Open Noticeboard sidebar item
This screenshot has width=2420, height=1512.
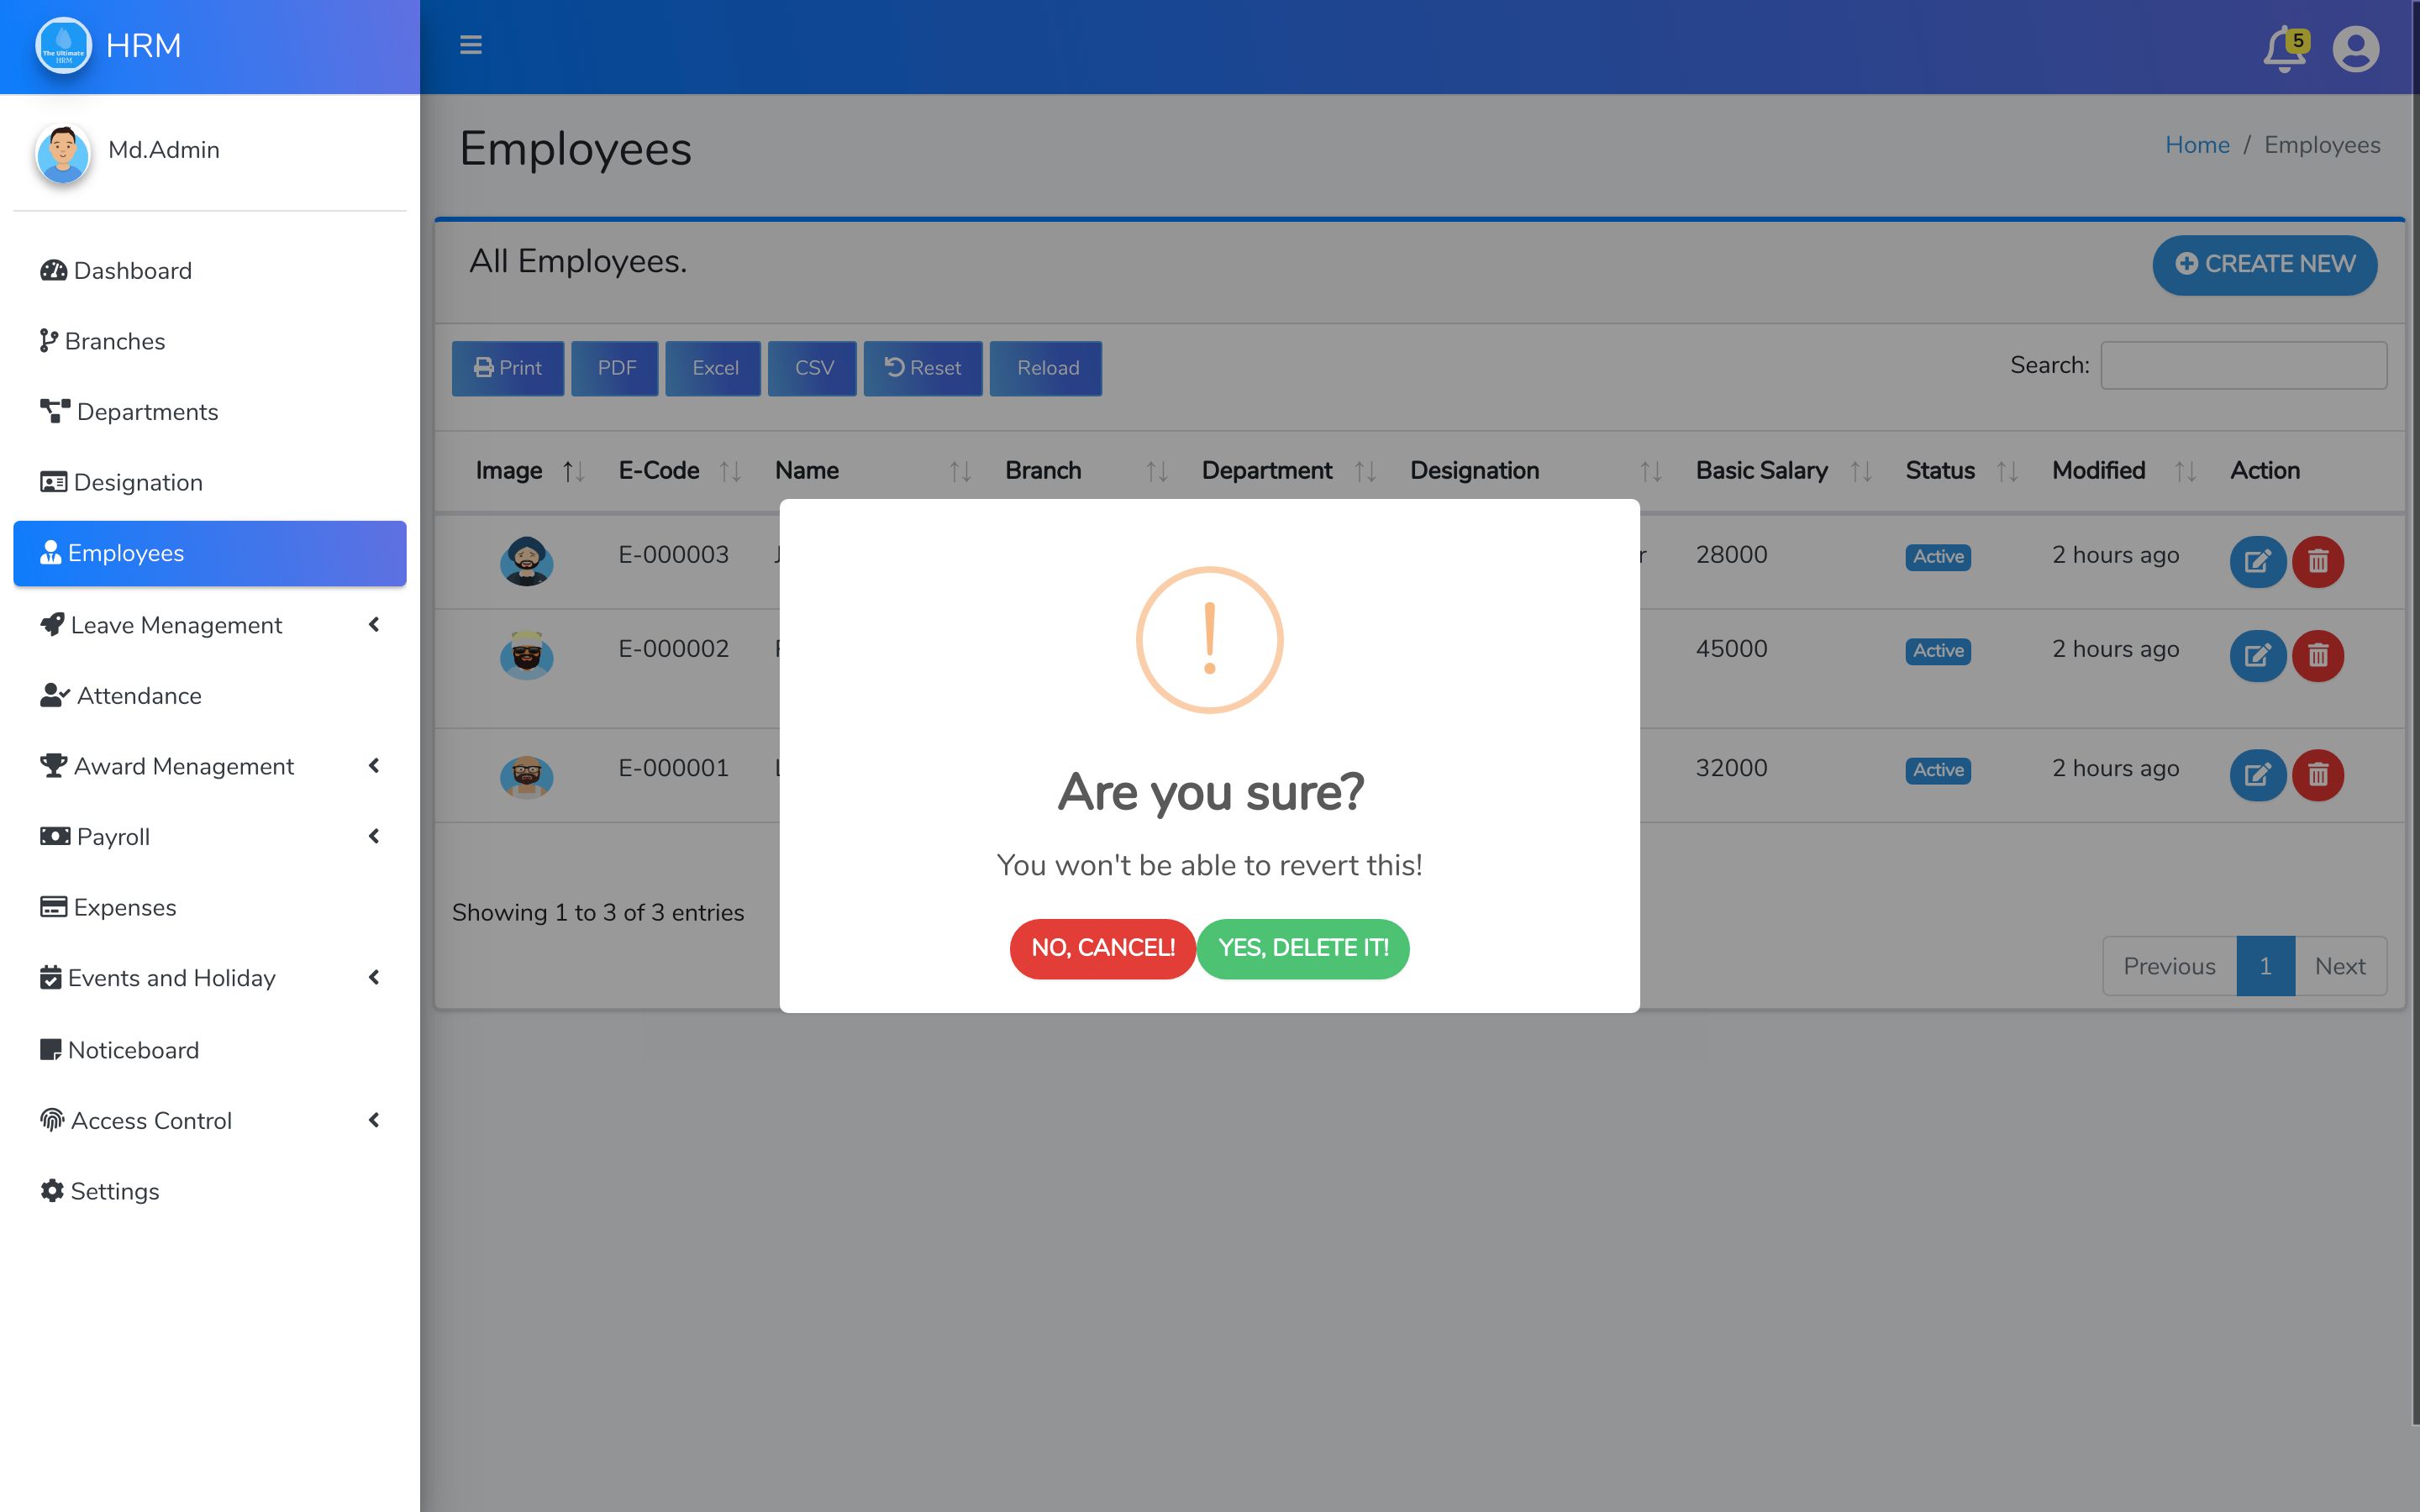(x=132, y=1050)
